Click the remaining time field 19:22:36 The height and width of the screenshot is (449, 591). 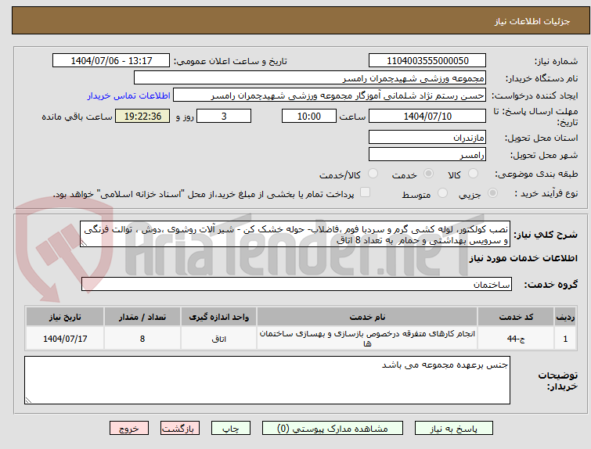point(142,116)
